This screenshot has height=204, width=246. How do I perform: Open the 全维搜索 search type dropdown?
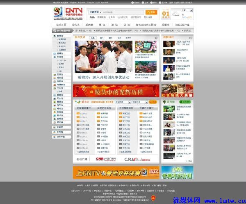click(x=95, y=12)
